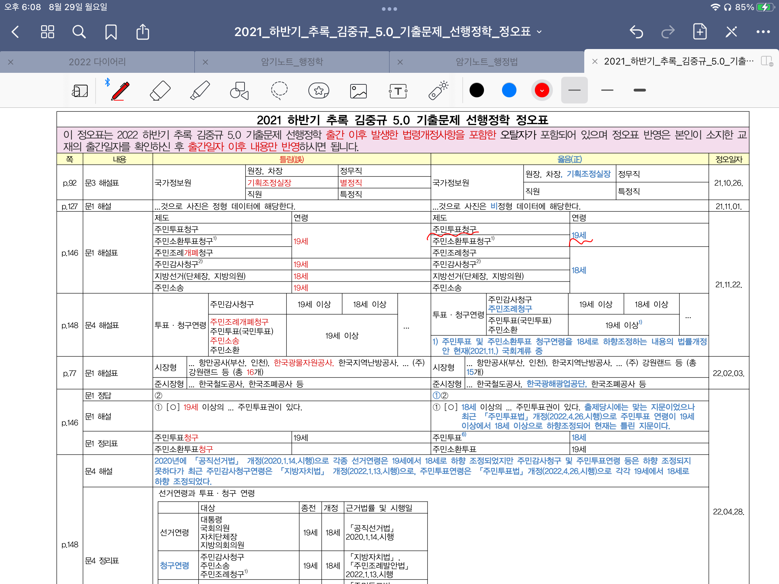Screen dimensions: 779x584
Task: Select the shapes tool
Action: [239, 90]
